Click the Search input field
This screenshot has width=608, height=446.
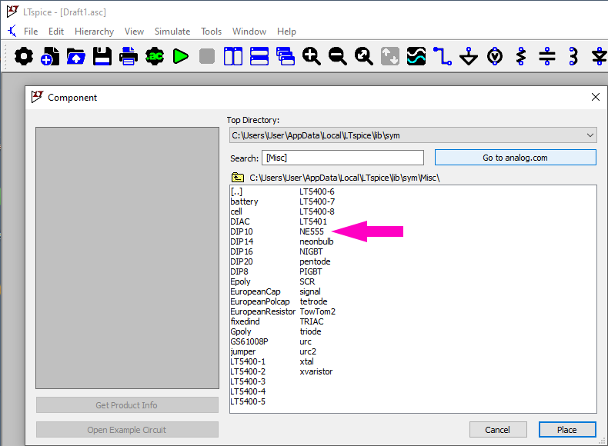(342, 158)
